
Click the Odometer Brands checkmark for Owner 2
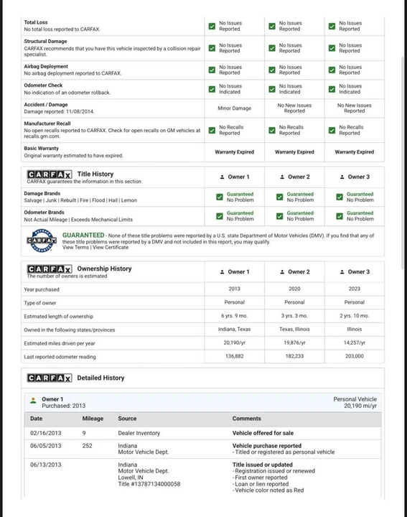click(279, 216)
